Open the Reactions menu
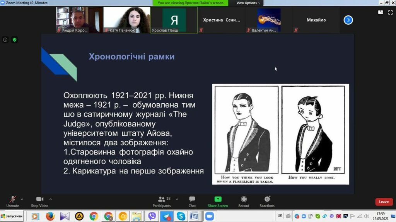Viewport: 396px width, 222px height. tap(267, 201)
